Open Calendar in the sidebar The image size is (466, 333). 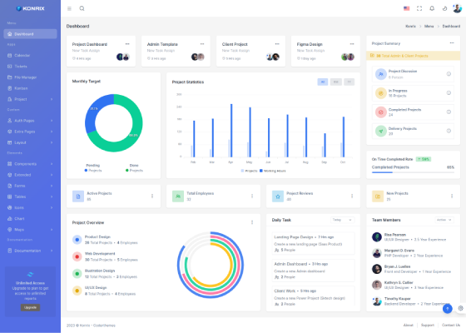point(30,55)
